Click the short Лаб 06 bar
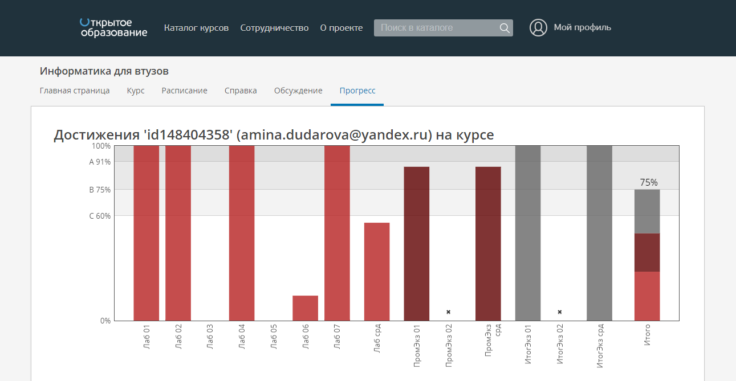736x381 pixels. (x=305, y=308)
